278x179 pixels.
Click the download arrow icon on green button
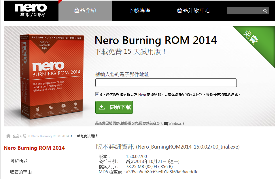[102, 107]
